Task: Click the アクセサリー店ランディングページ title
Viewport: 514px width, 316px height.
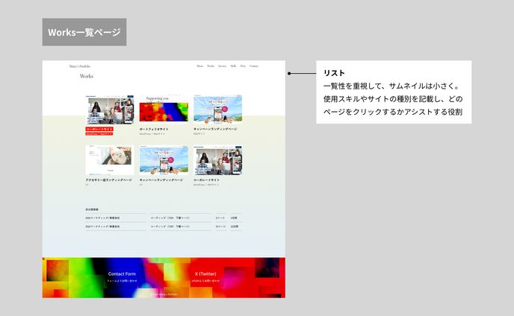Action: pos(108,180)
